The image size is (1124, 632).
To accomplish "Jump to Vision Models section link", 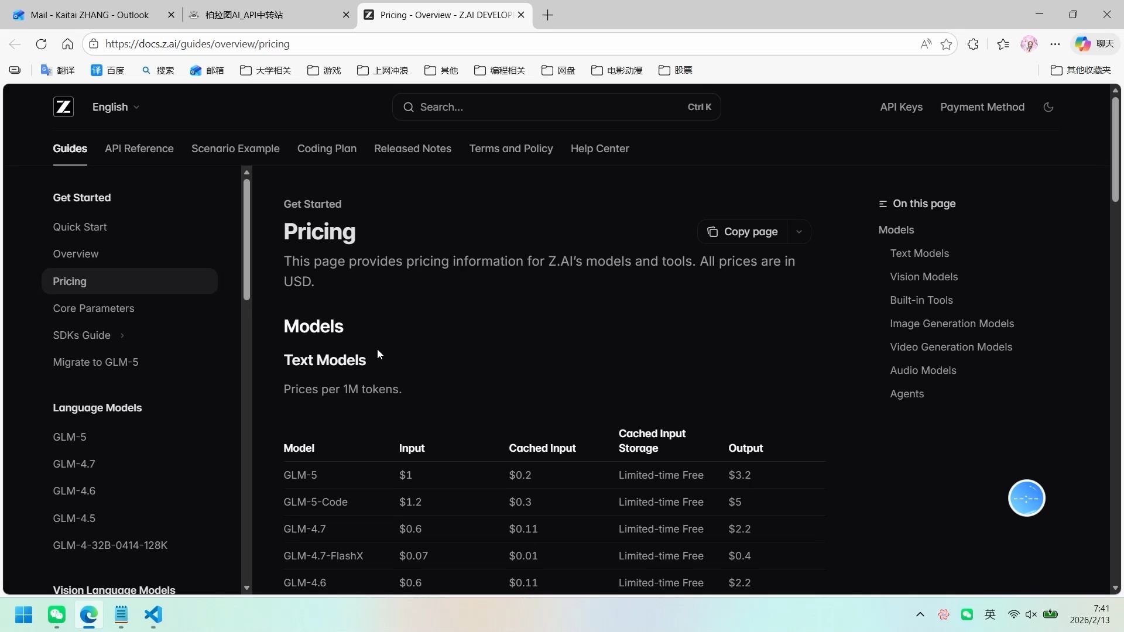I will coord(924,277).
